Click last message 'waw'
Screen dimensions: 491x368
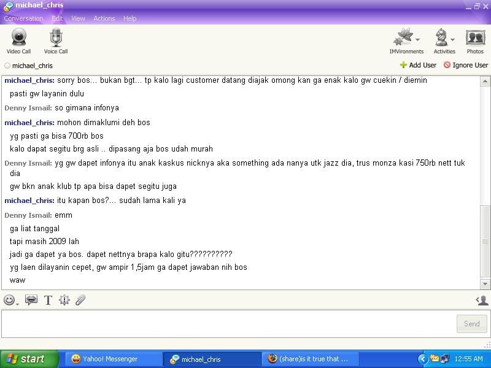[18, 280]
